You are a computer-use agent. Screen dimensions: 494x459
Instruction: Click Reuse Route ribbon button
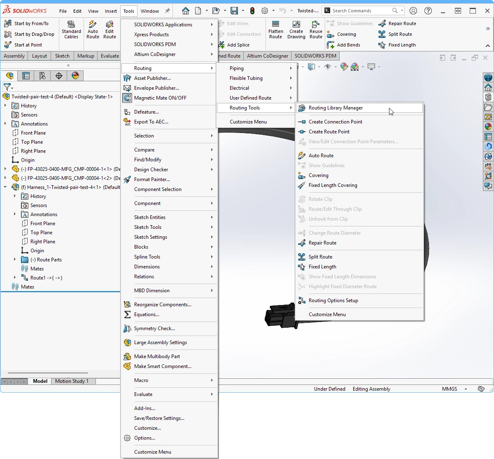pyautogui.click(x=316, y=30)
